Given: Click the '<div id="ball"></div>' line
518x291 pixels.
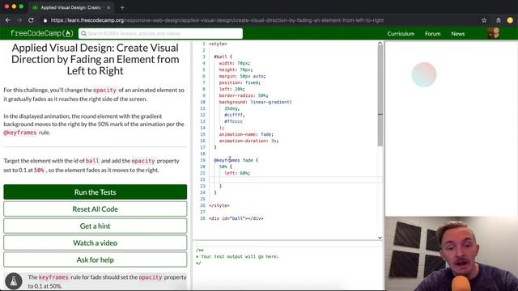Looking at the screenshot, I should (236, 218).
